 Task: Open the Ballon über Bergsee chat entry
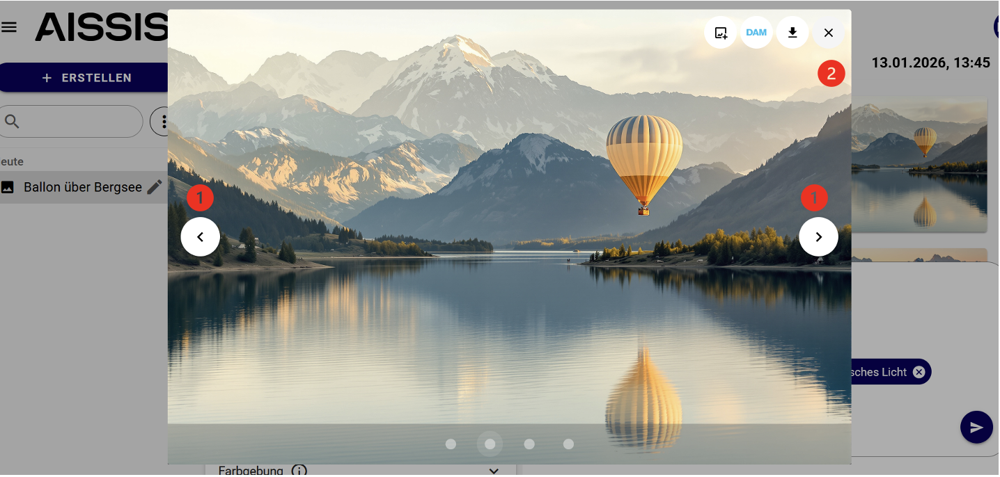(83, 187)
